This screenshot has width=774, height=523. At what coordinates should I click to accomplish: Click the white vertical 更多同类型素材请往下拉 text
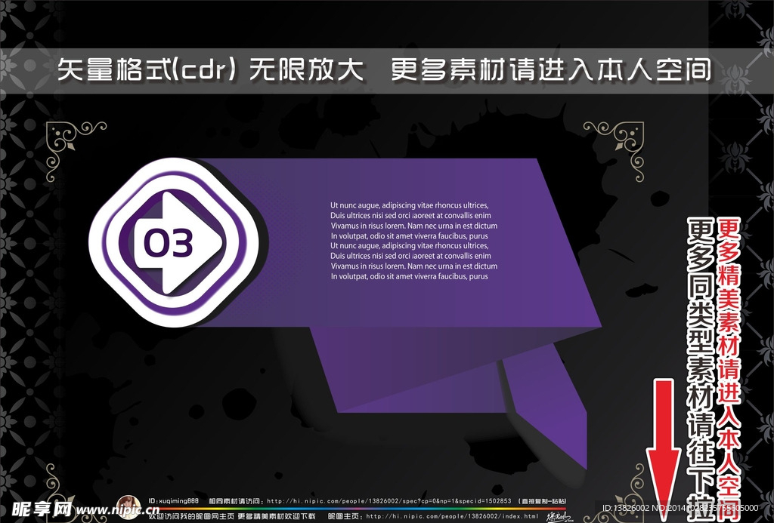[701, 370]
